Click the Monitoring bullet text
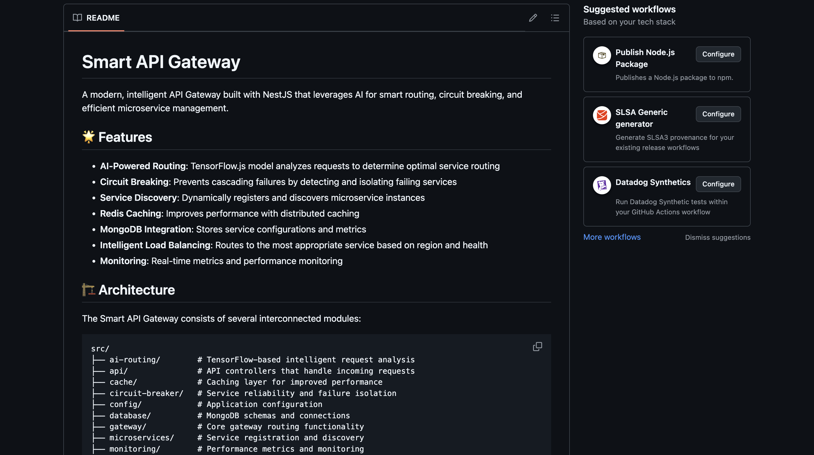The width and height of the screenshot is (814, 455). click(x=221, y=261)
